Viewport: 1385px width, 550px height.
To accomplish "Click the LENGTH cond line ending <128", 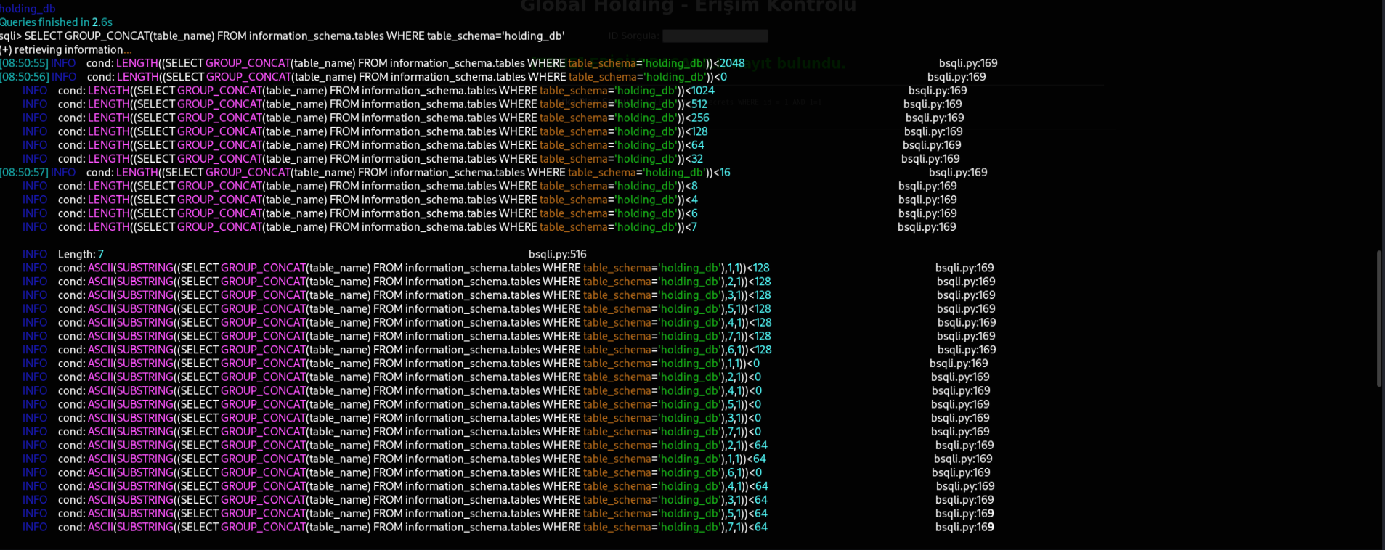I will 383,131.
